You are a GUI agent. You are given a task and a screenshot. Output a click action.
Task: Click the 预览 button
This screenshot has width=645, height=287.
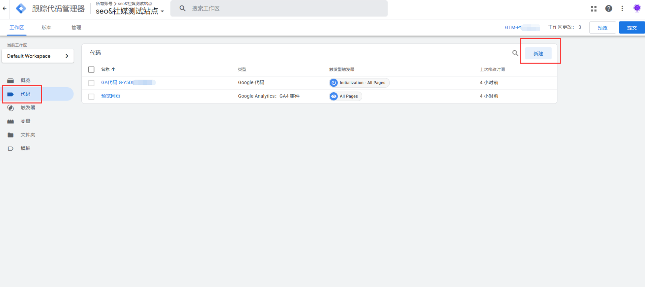point(602,27)
